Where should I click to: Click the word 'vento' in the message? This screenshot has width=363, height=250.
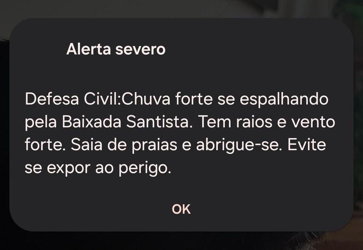click(x=313, y=122)
